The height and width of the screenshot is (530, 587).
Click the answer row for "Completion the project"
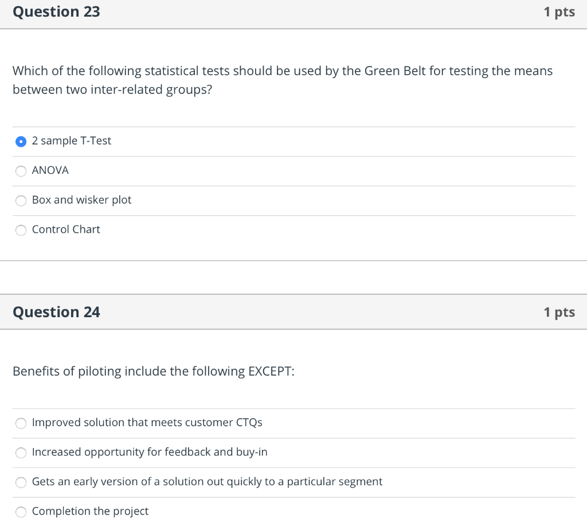[x=229, y=511]
